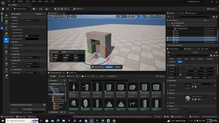Switch to the Output Log tab
Image resolution: width=219 pixels, height=123 pixels.
click(72, 73)
